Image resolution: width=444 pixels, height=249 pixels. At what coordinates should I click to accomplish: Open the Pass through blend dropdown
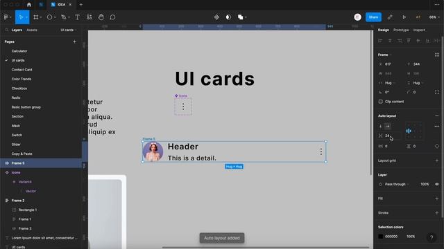[x=397, y=184]
